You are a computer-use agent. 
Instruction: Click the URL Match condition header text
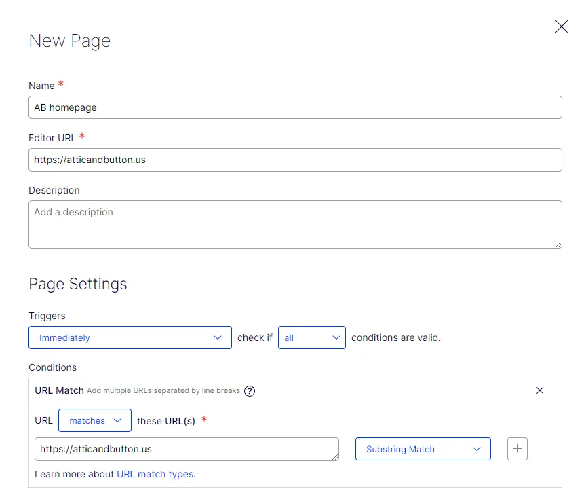coord(59,390)
